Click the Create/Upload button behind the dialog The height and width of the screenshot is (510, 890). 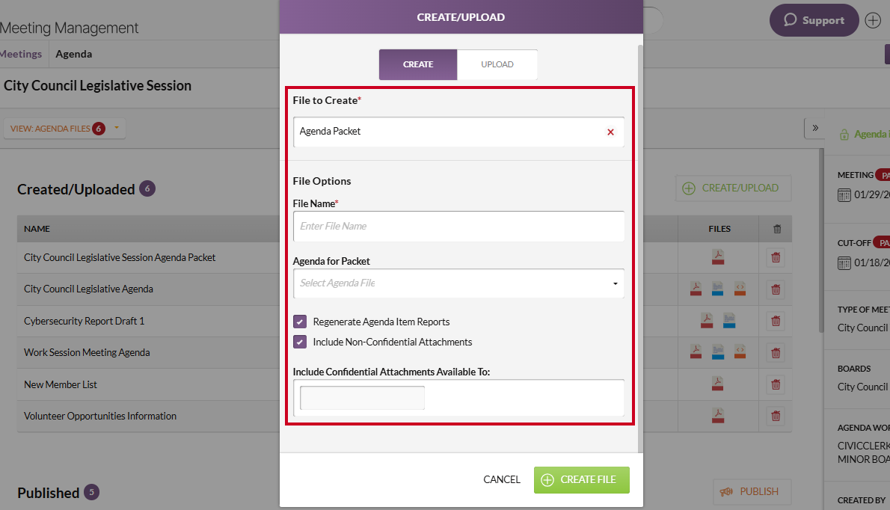pyautogui.click(x=734, y=188)
